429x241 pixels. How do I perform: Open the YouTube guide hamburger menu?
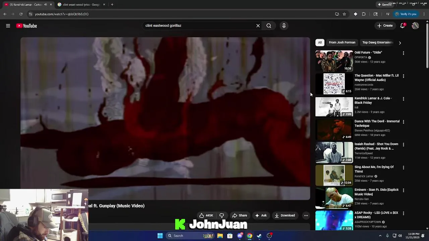(8, 26)
